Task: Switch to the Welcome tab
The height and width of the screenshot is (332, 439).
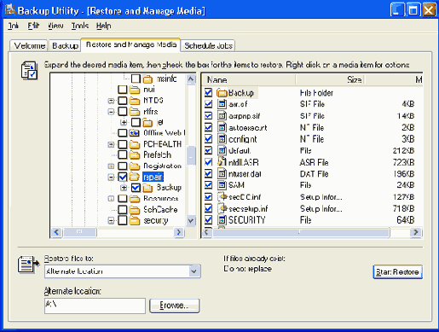Action: point(29,46)
